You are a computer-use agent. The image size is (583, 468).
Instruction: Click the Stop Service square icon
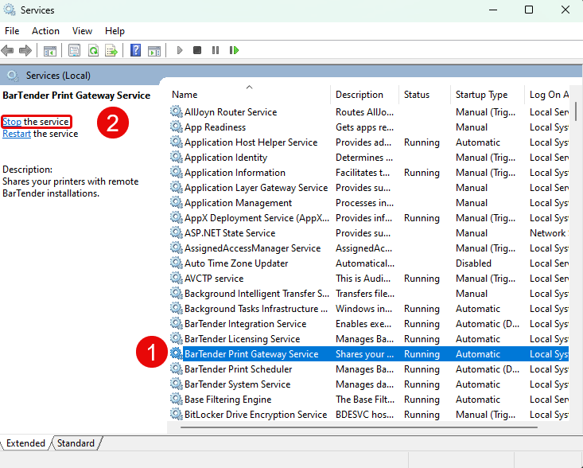[197, 50]
